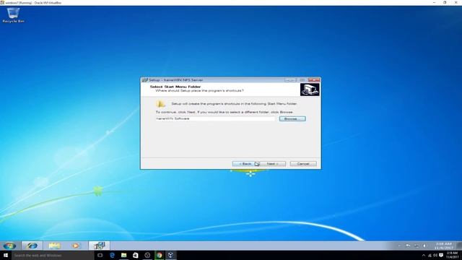462x260 pixels.
Task: Open the host network tray icon
Action: 430,256
